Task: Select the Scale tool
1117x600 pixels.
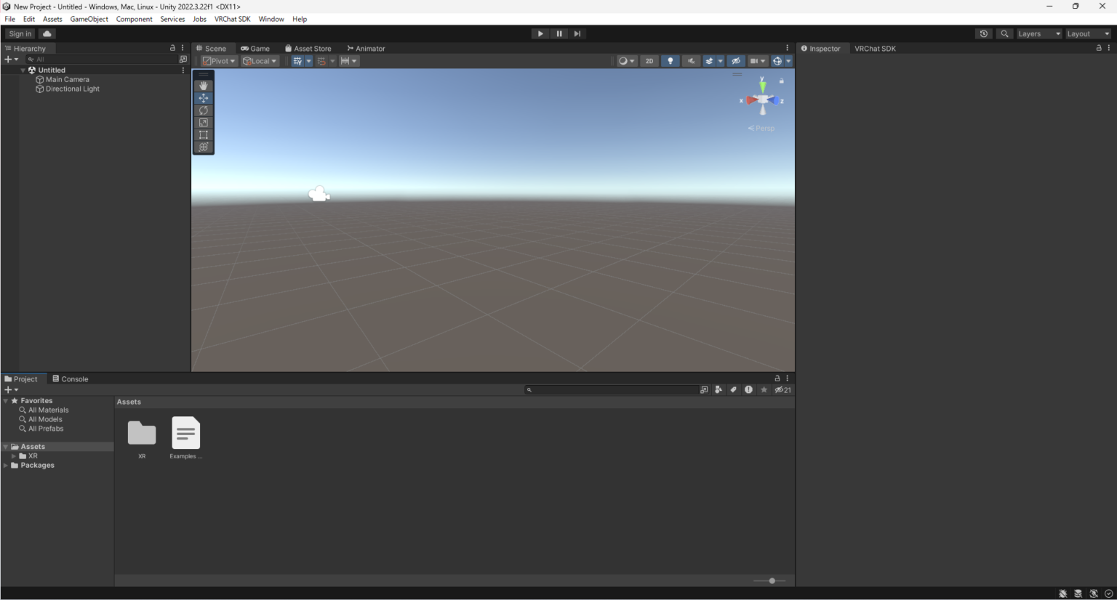Action: (x=204, y=122)
